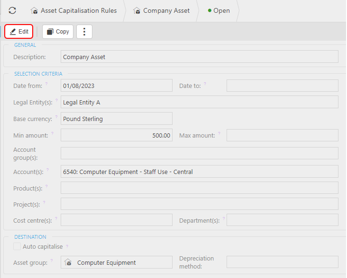This screenshot has height=278, width=347.
Task: Click the Base currency field
Action: (x=117, y=119)
